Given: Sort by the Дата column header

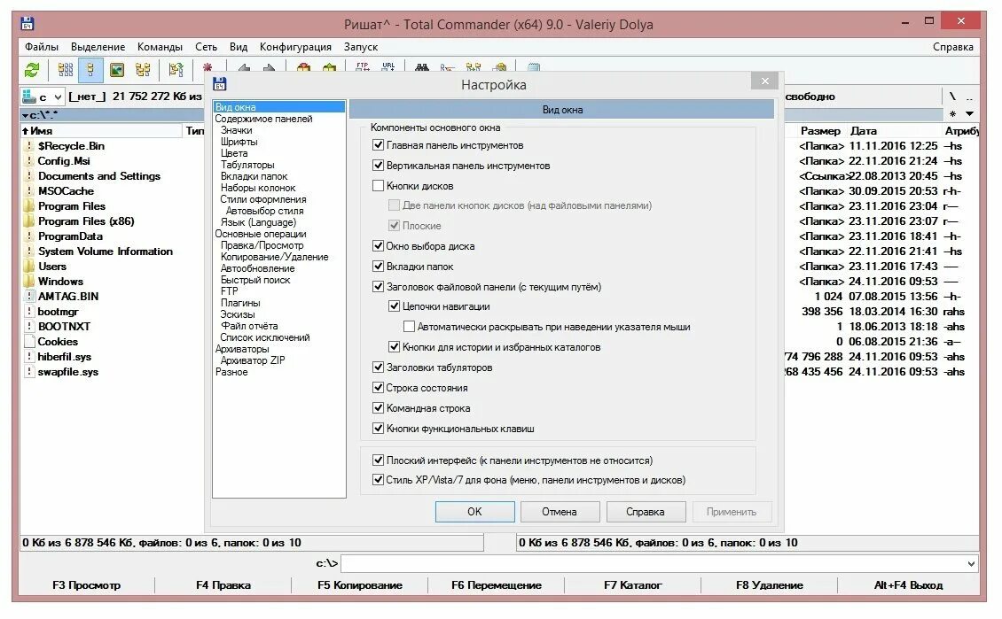Looking at the screenshot, I should (x=864, y=131).
